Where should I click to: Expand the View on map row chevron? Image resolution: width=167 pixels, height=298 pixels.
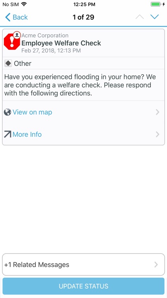(x=158, y=112)
